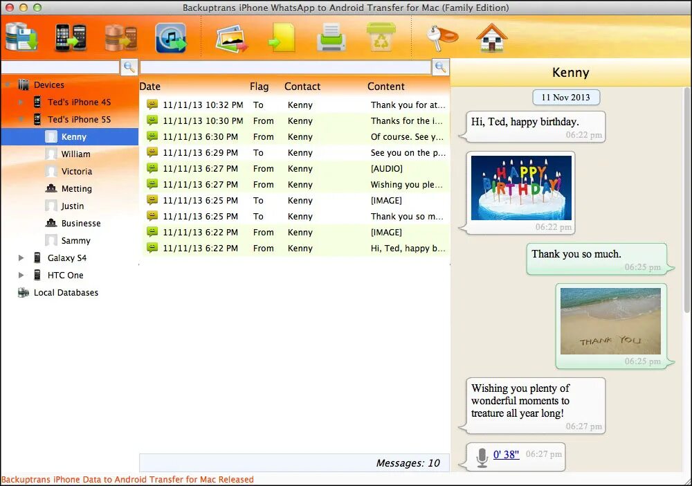Click the recycle bin delete icon
The height and width of the screenshot is (486, 692).
(x=381, y=37)
